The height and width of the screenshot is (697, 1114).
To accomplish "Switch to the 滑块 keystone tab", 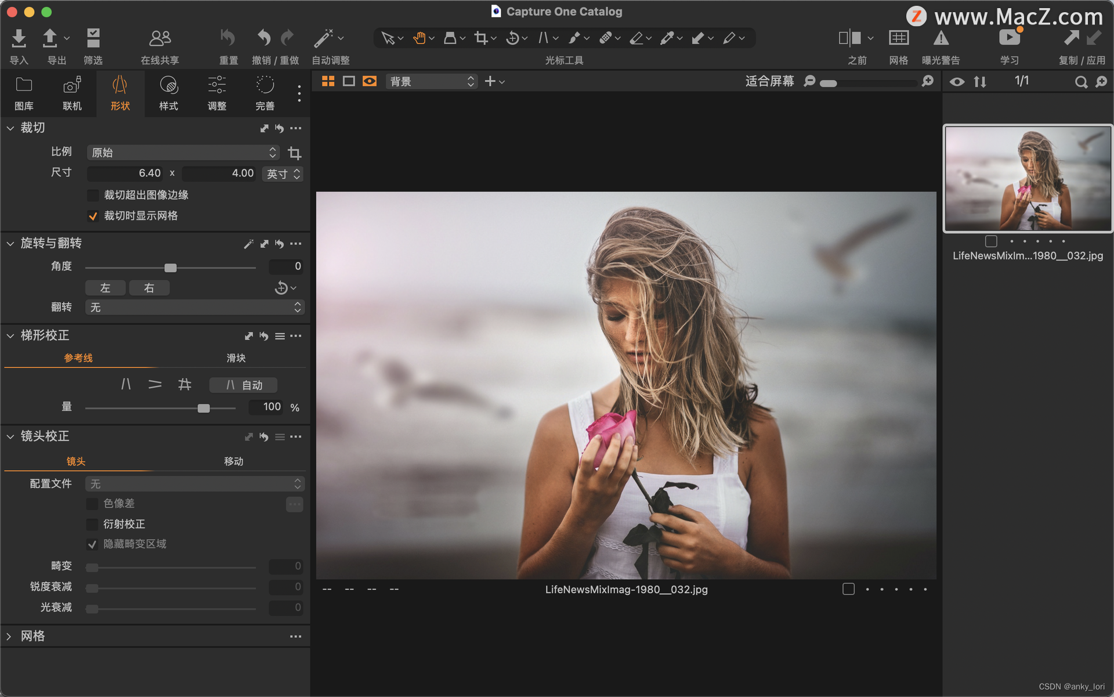I will [236, 358].
